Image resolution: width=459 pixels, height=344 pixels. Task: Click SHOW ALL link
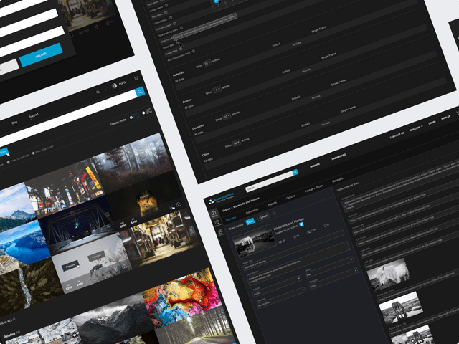click(x=7, y=322)
